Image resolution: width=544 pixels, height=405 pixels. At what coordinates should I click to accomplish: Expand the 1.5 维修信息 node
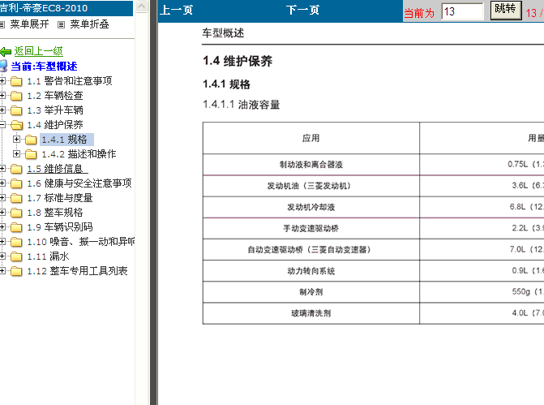click(2, 169)
